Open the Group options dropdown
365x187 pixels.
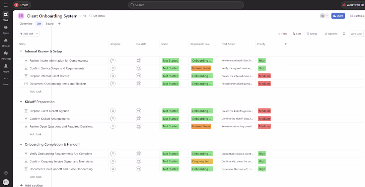312,34
